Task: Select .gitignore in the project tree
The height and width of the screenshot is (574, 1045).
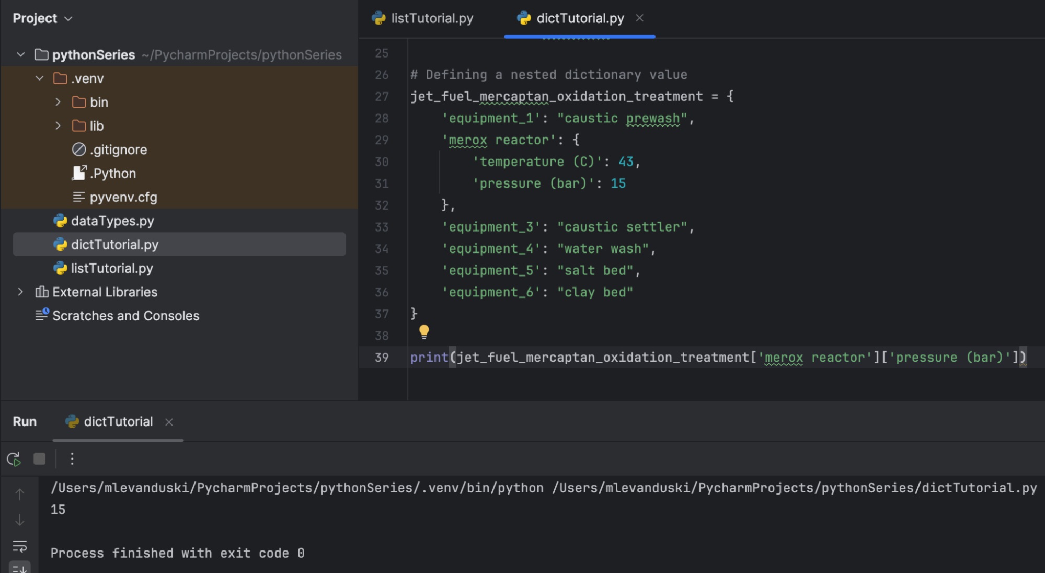Action: pos(179,150)
